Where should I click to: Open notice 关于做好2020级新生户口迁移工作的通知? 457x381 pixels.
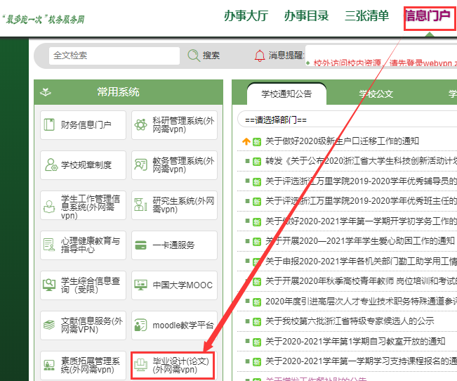tap(342, 141)
